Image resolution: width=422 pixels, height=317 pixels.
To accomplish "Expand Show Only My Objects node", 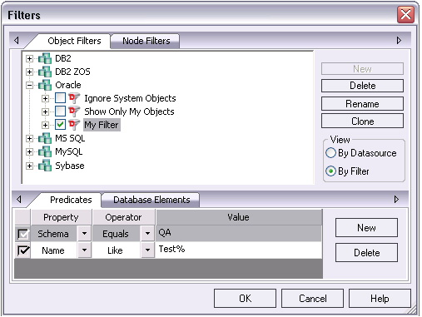I will coord(45,111).
